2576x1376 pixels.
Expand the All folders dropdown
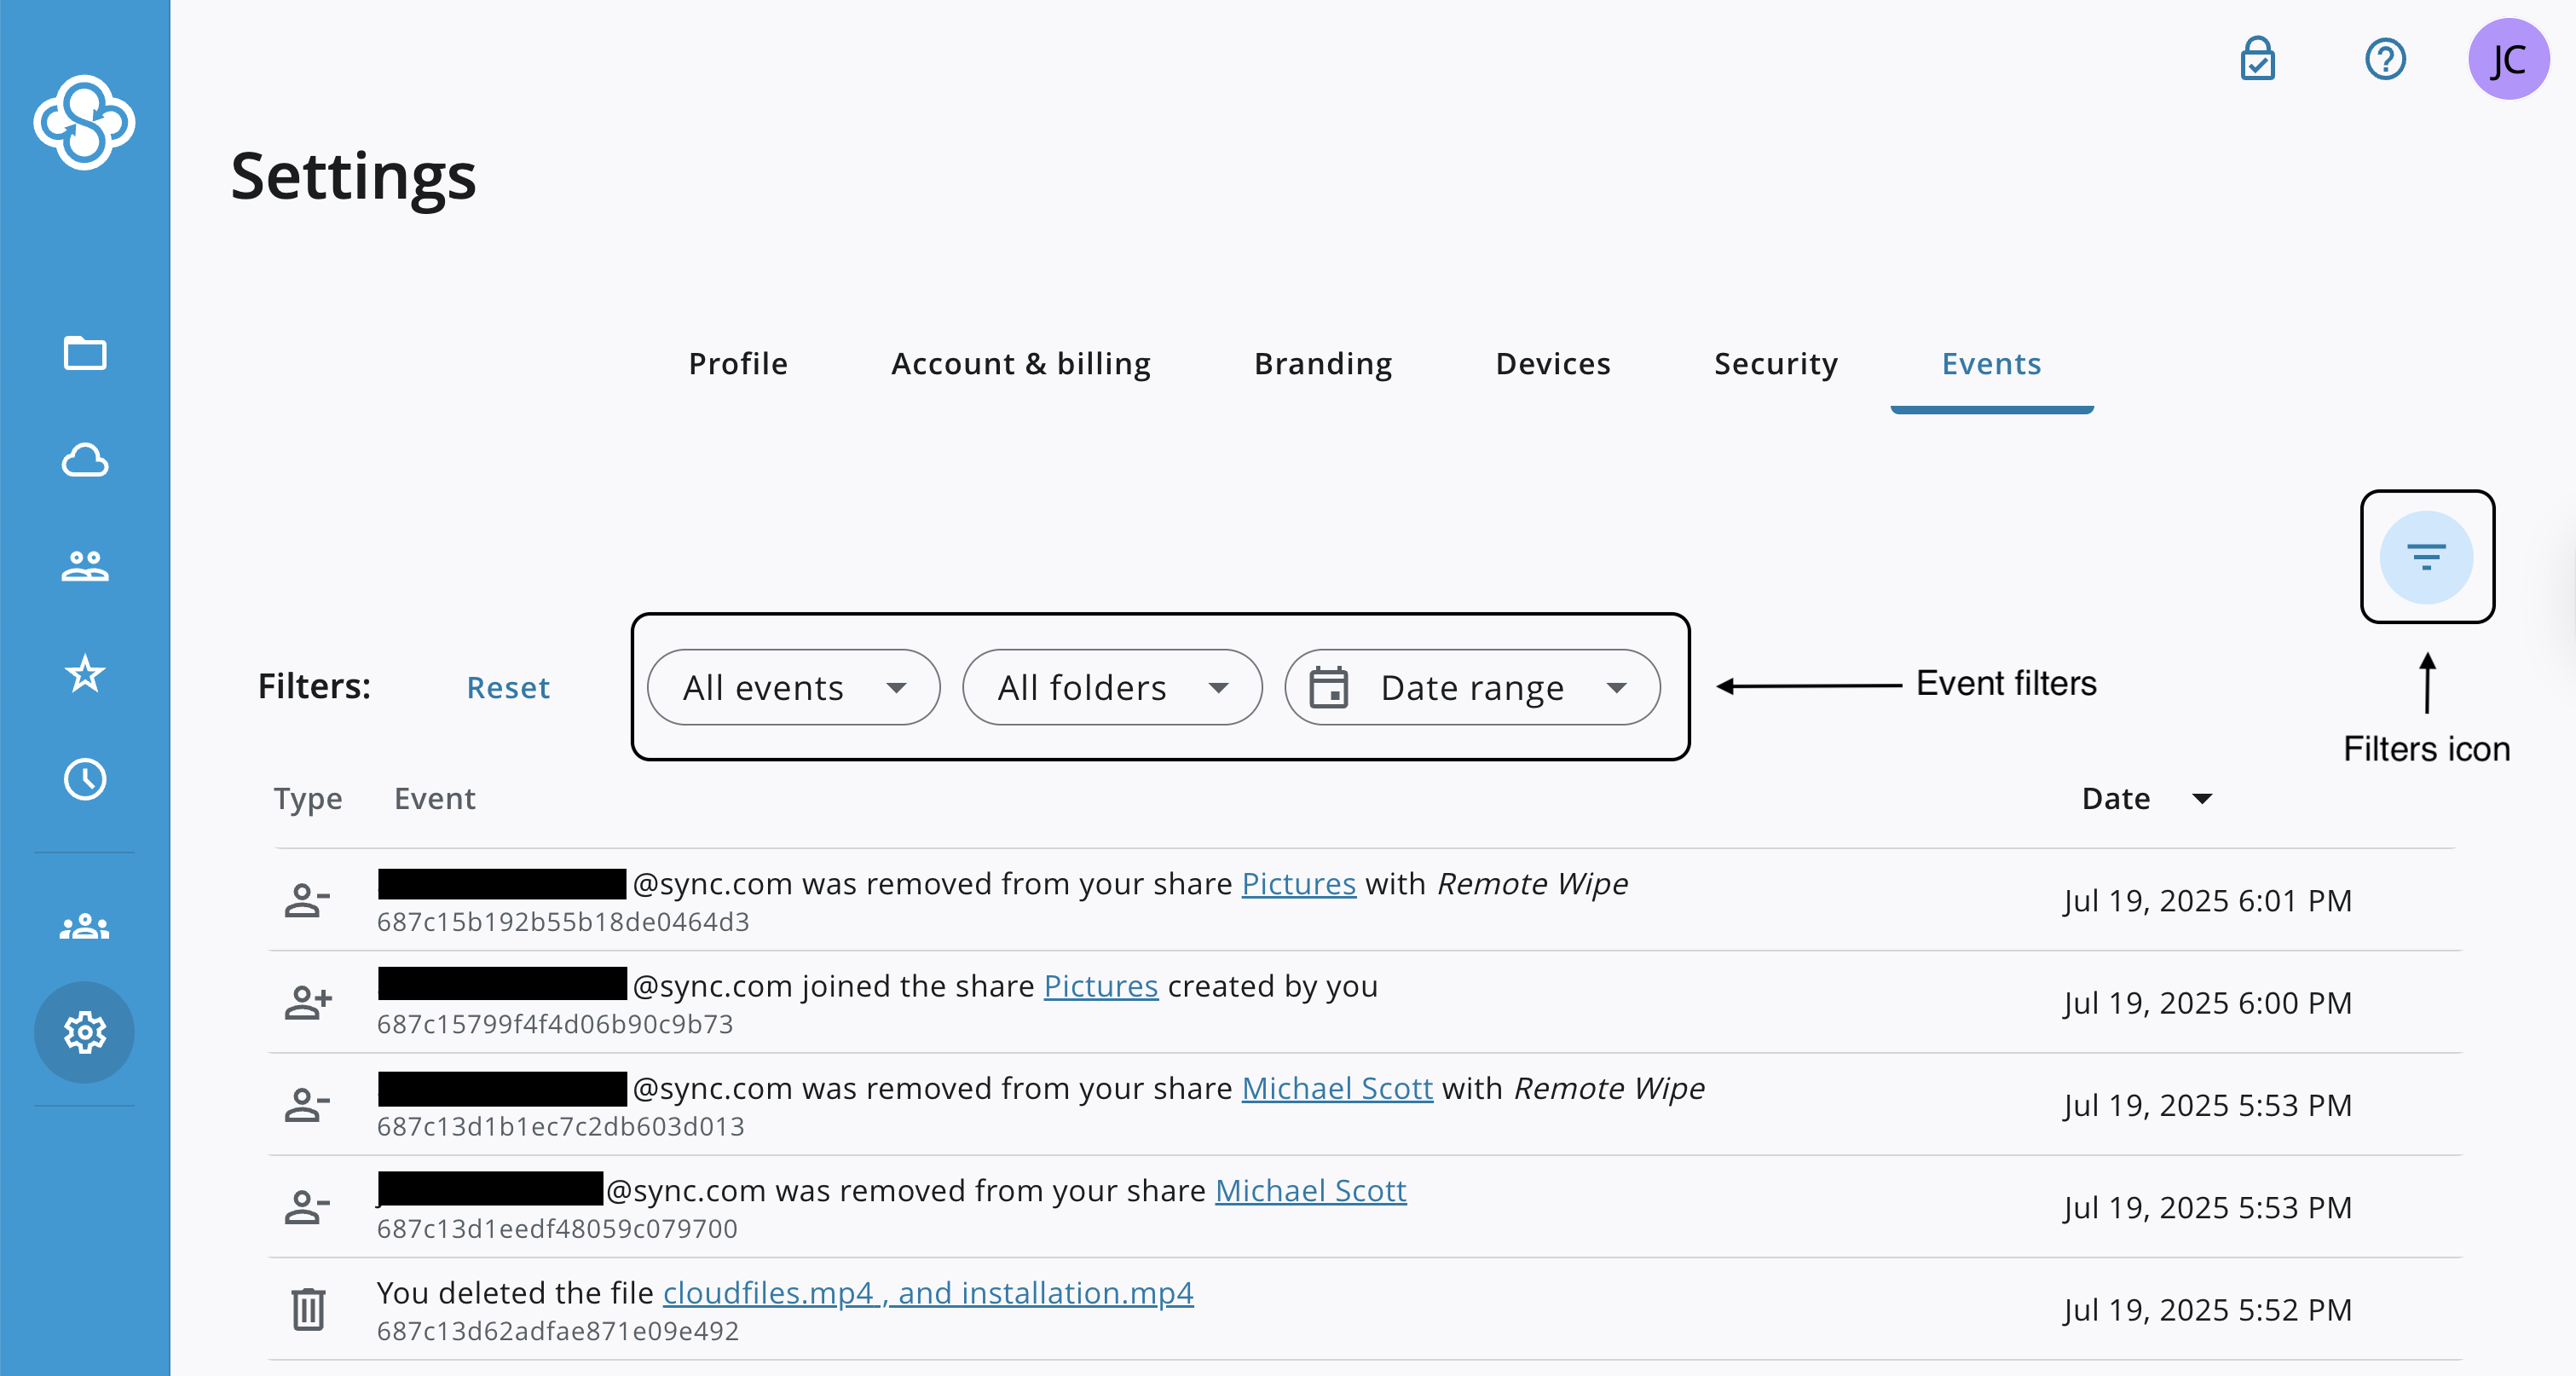pyautogui.click(x=1111, y=688)
